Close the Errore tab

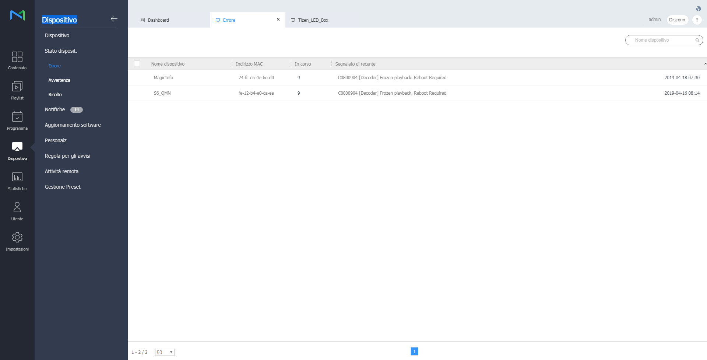coord(278,20)
